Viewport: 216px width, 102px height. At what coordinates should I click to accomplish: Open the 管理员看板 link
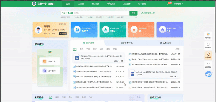(63, 24)
